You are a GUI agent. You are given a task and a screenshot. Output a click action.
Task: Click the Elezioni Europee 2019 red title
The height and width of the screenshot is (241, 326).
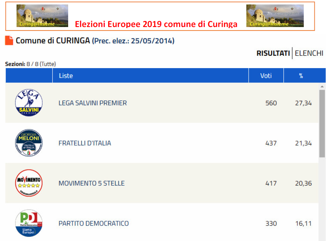pos(156,24)
